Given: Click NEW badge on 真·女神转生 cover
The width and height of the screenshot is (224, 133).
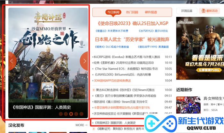Looking at the screenshot, I should tap(180, 98).
